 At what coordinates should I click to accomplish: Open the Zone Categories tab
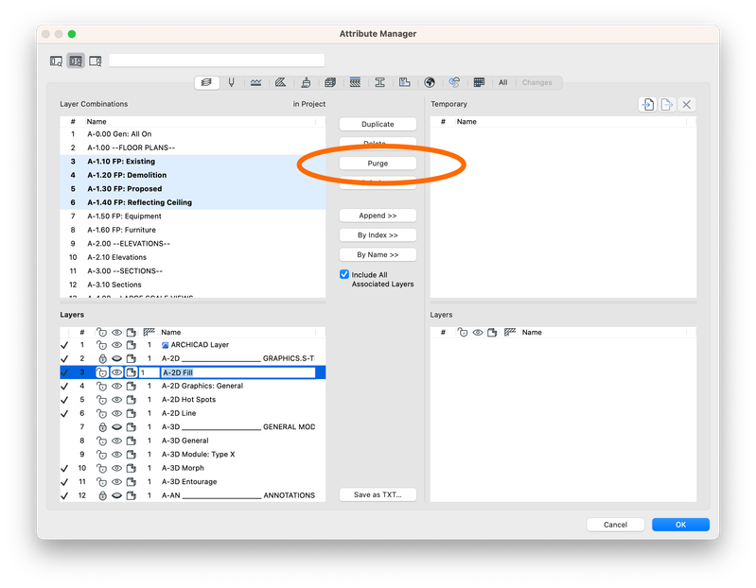tap(405, 82)
